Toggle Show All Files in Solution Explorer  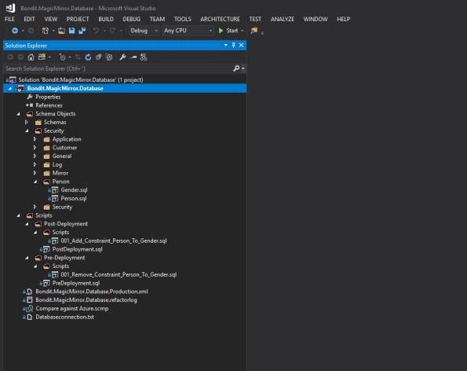pos(109,57)
